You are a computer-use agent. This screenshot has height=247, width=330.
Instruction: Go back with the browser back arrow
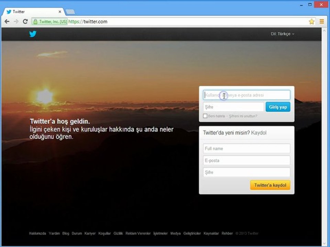7,21
